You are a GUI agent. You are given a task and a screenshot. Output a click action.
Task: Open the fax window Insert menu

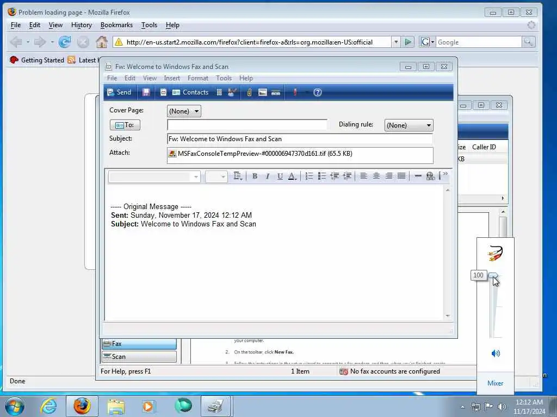(x=172, y=78)
